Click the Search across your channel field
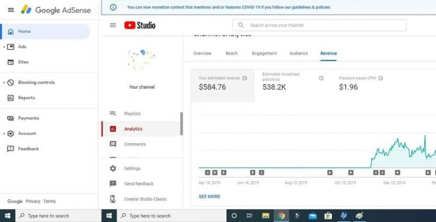The width and height of the screenshot is (436, 222). 320,25
